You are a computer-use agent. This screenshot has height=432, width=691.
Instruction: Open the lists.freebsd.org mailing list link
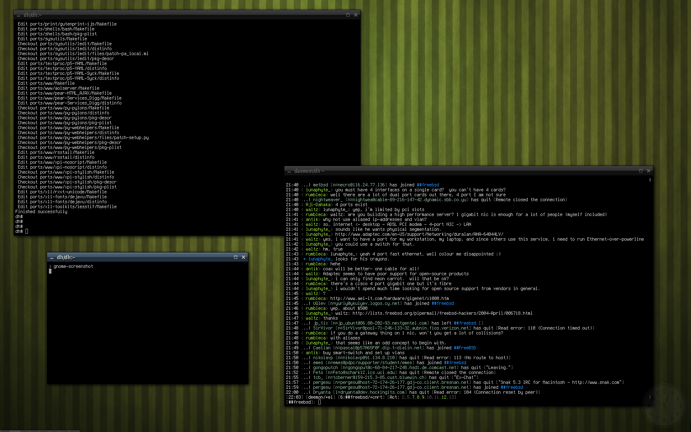click(442, 313)
